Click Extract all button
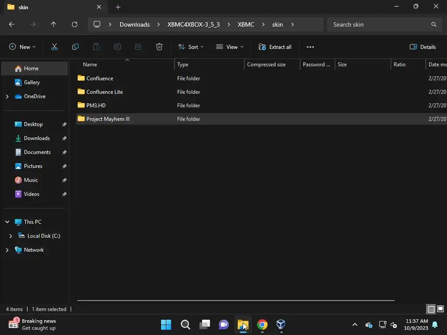The image size is (447, 335). pos(275,47)
